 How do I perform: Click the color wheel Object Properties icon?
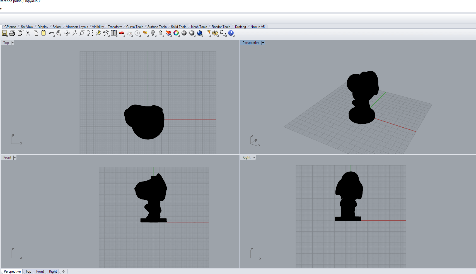click(x=176, y=33)
